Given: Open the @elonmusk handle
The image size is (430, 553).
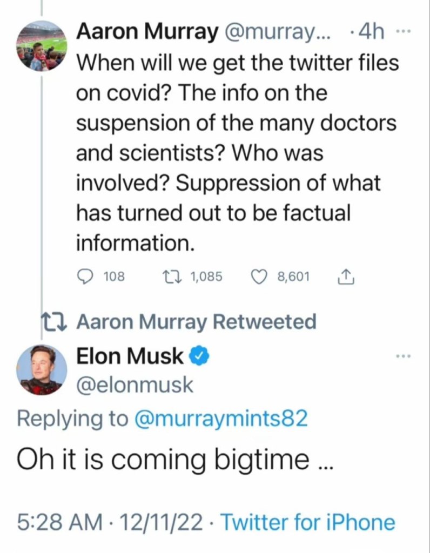Looking at the screenshot, I should tap(135, 385).
